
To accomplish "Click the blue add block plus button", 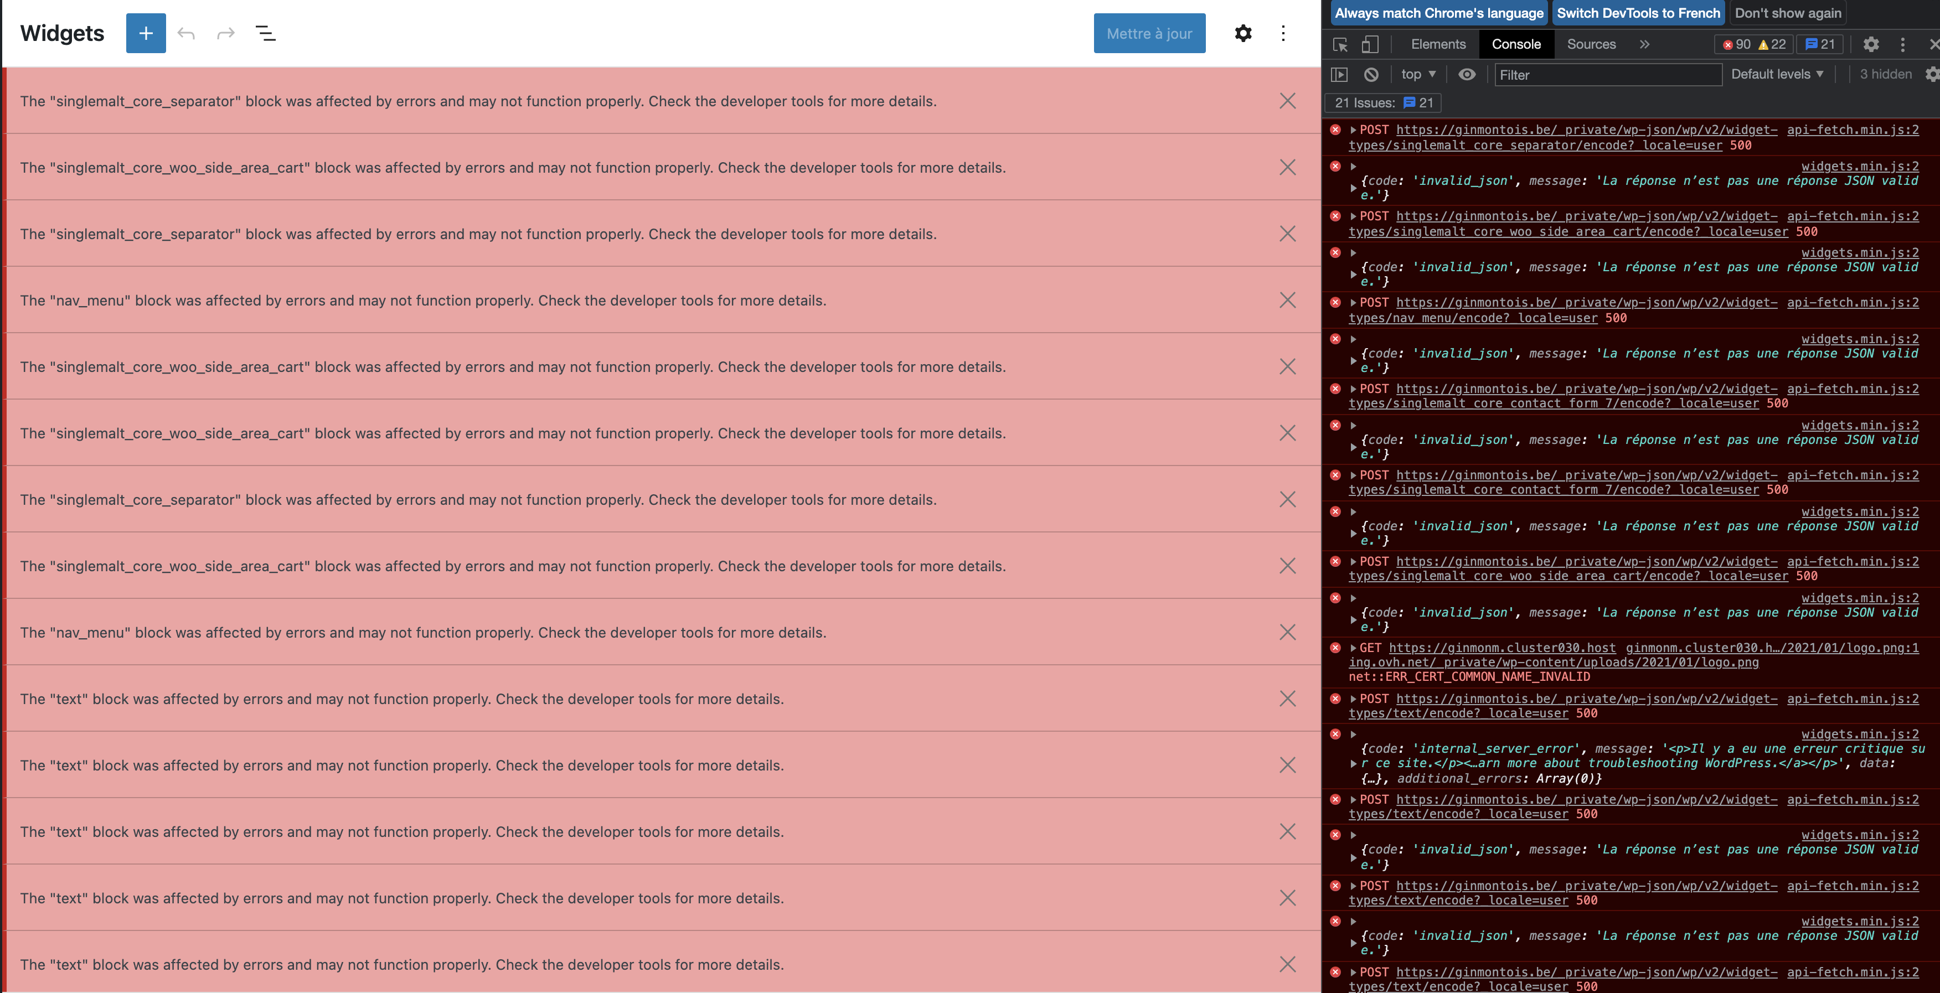I will (146, 33).
